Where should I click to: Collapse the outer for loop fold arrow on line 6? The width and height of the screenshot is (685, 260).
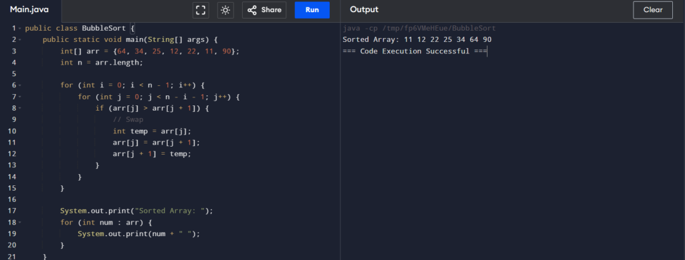click(20, 85)
